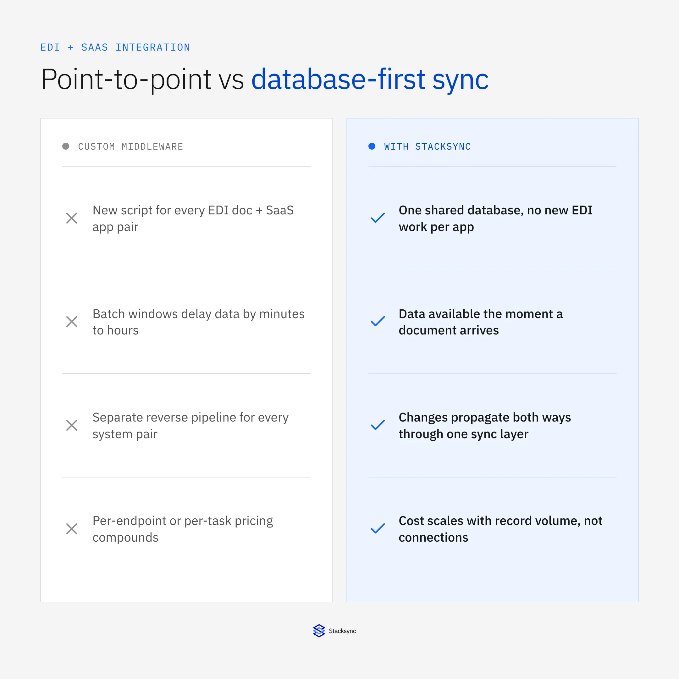
Task: Click 'One shared database, no new EDI work per app'
Action: point(495,218)
